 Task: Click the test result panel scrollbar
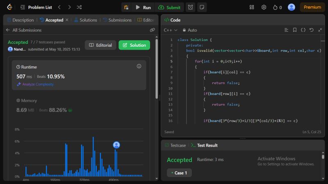pos(323,157)
